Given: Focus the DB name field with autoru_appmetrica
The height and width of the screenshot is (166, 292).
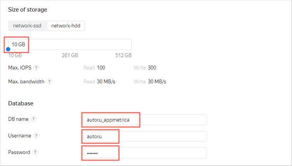Looking at the screenshot, I should pos(144,120).
